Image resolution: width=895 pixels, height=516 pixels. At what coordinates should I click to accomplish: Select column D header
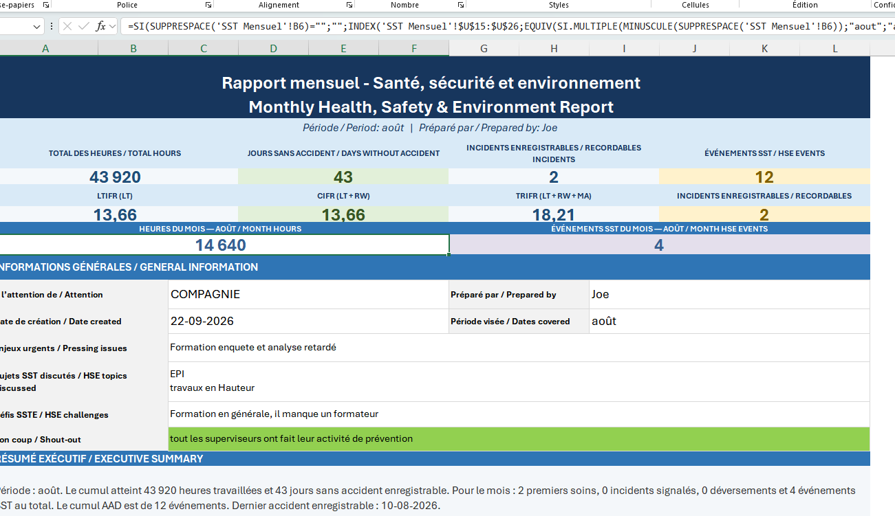(273, 48)
